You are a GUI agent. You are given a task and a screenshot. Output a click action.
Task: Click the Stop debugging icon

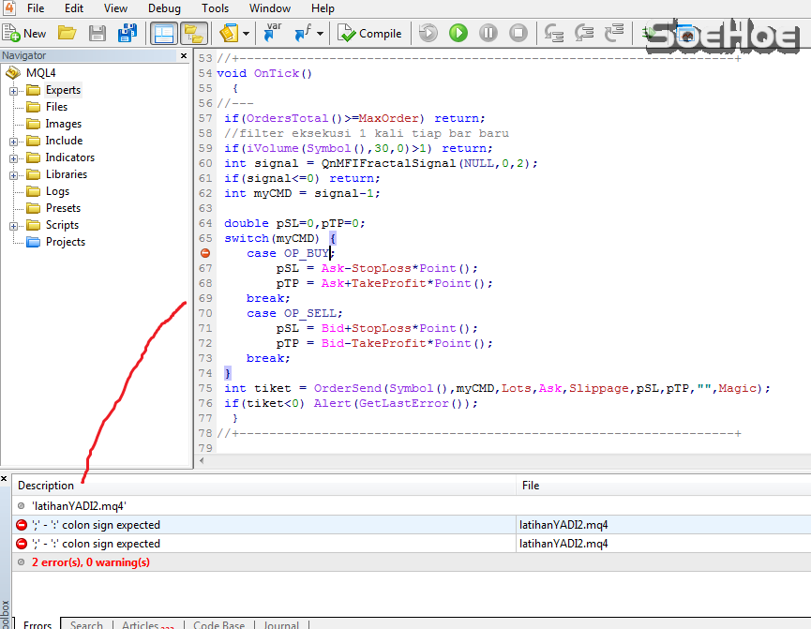tap(518, 34)
